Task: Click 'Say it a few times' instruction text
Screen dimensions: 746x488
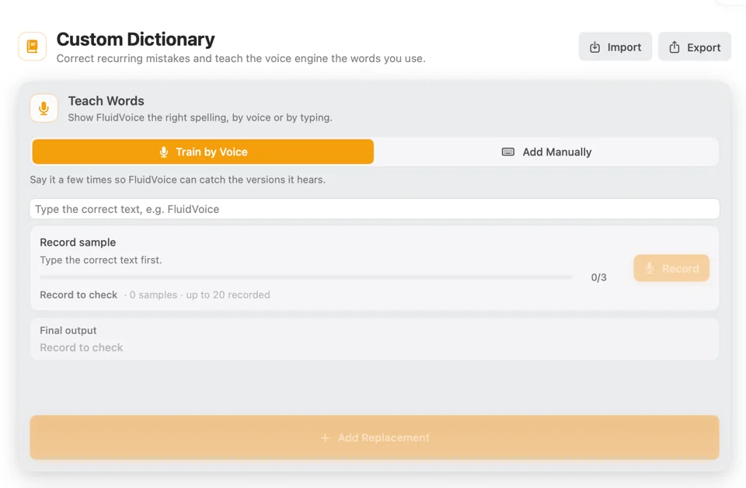Action: click(177, 180)
